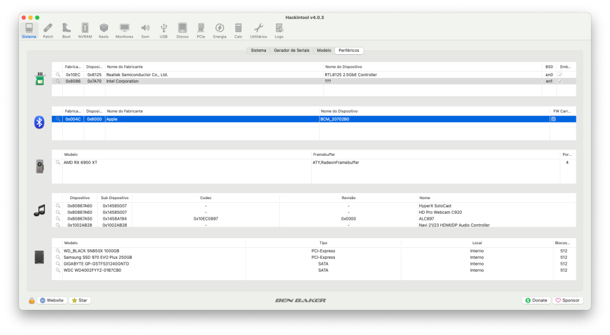
Task: Open the Calc calculator section
Action: [x=238, y=30]
